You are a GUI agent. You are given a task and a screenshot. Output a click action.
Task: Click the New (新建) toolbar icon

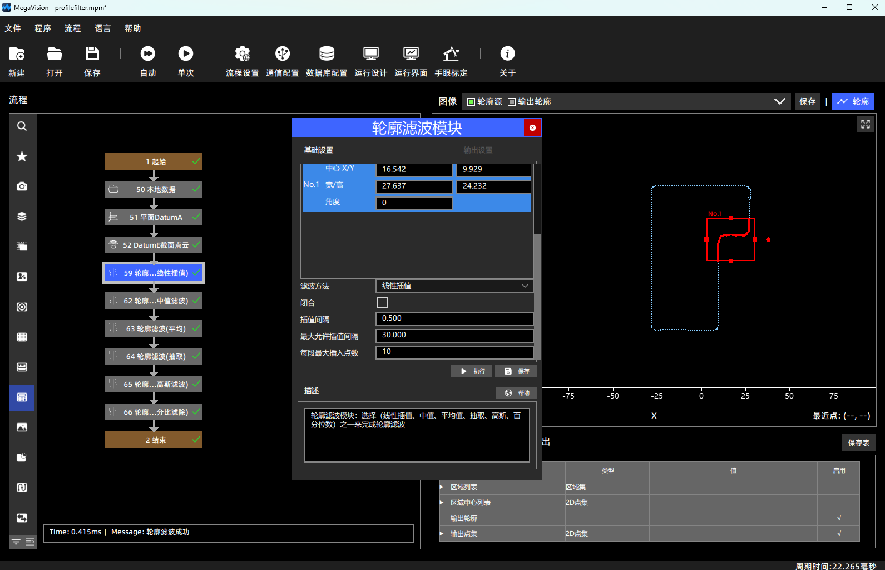point(17,54)
